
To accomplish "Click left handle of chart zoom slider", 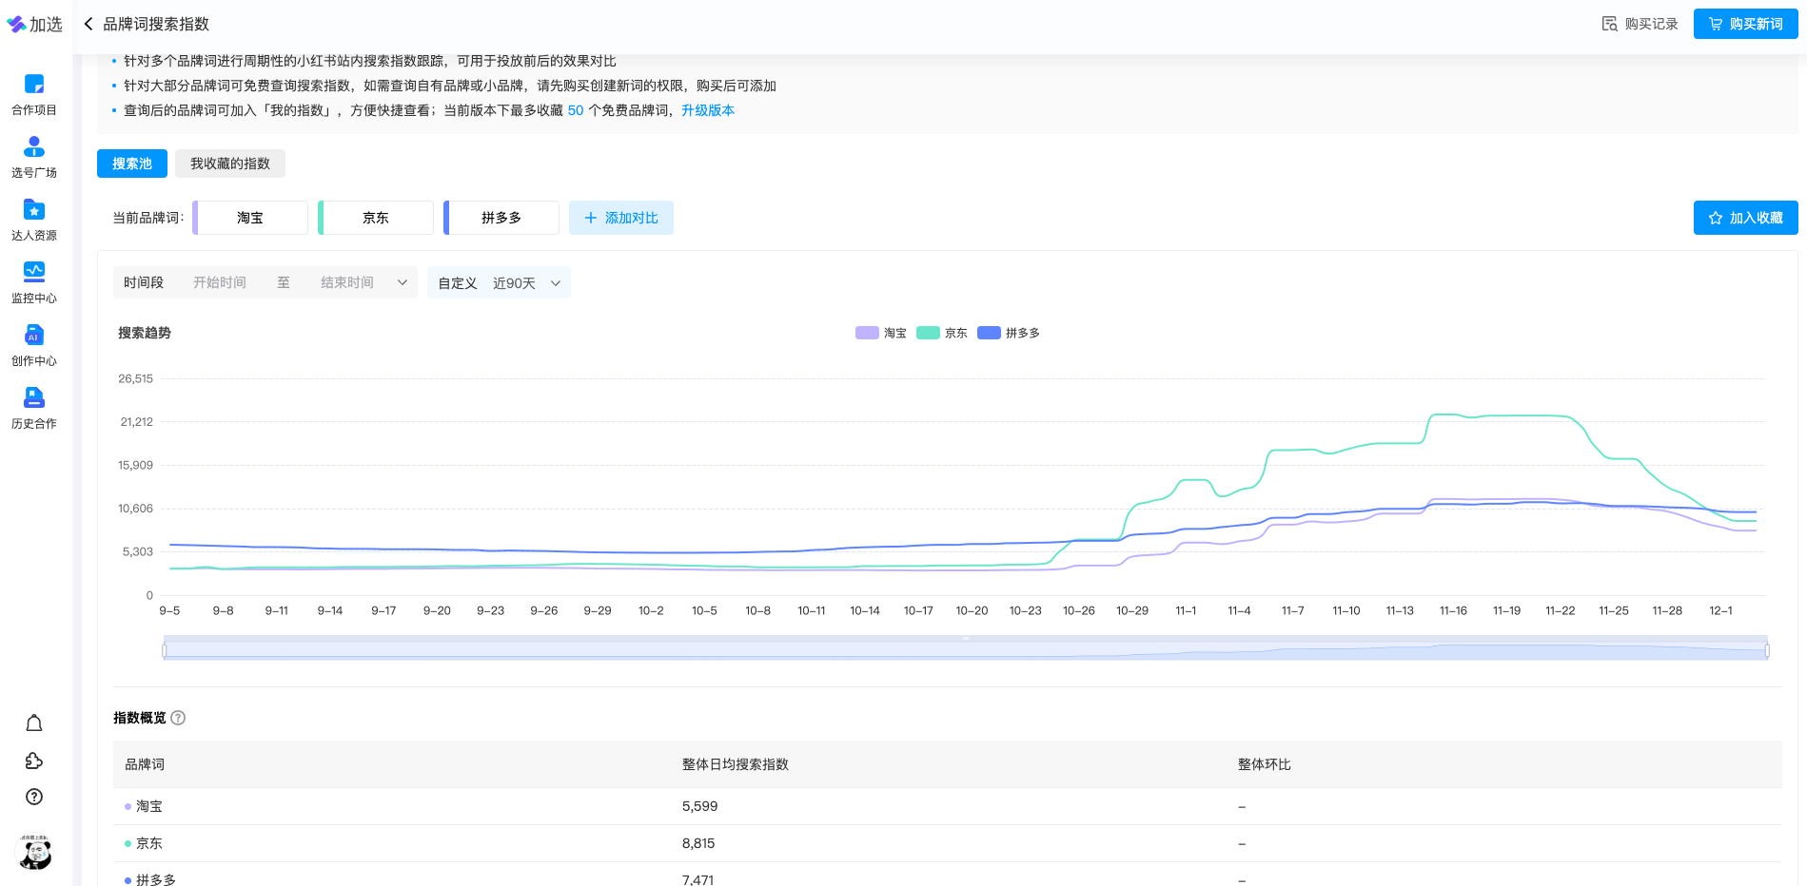I will click(x=165, y=650).
